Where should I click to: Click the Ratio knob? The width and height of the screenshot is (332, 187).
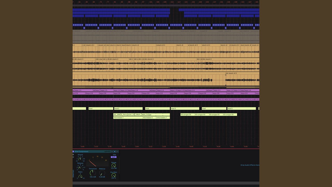click(x=80, y=177)
